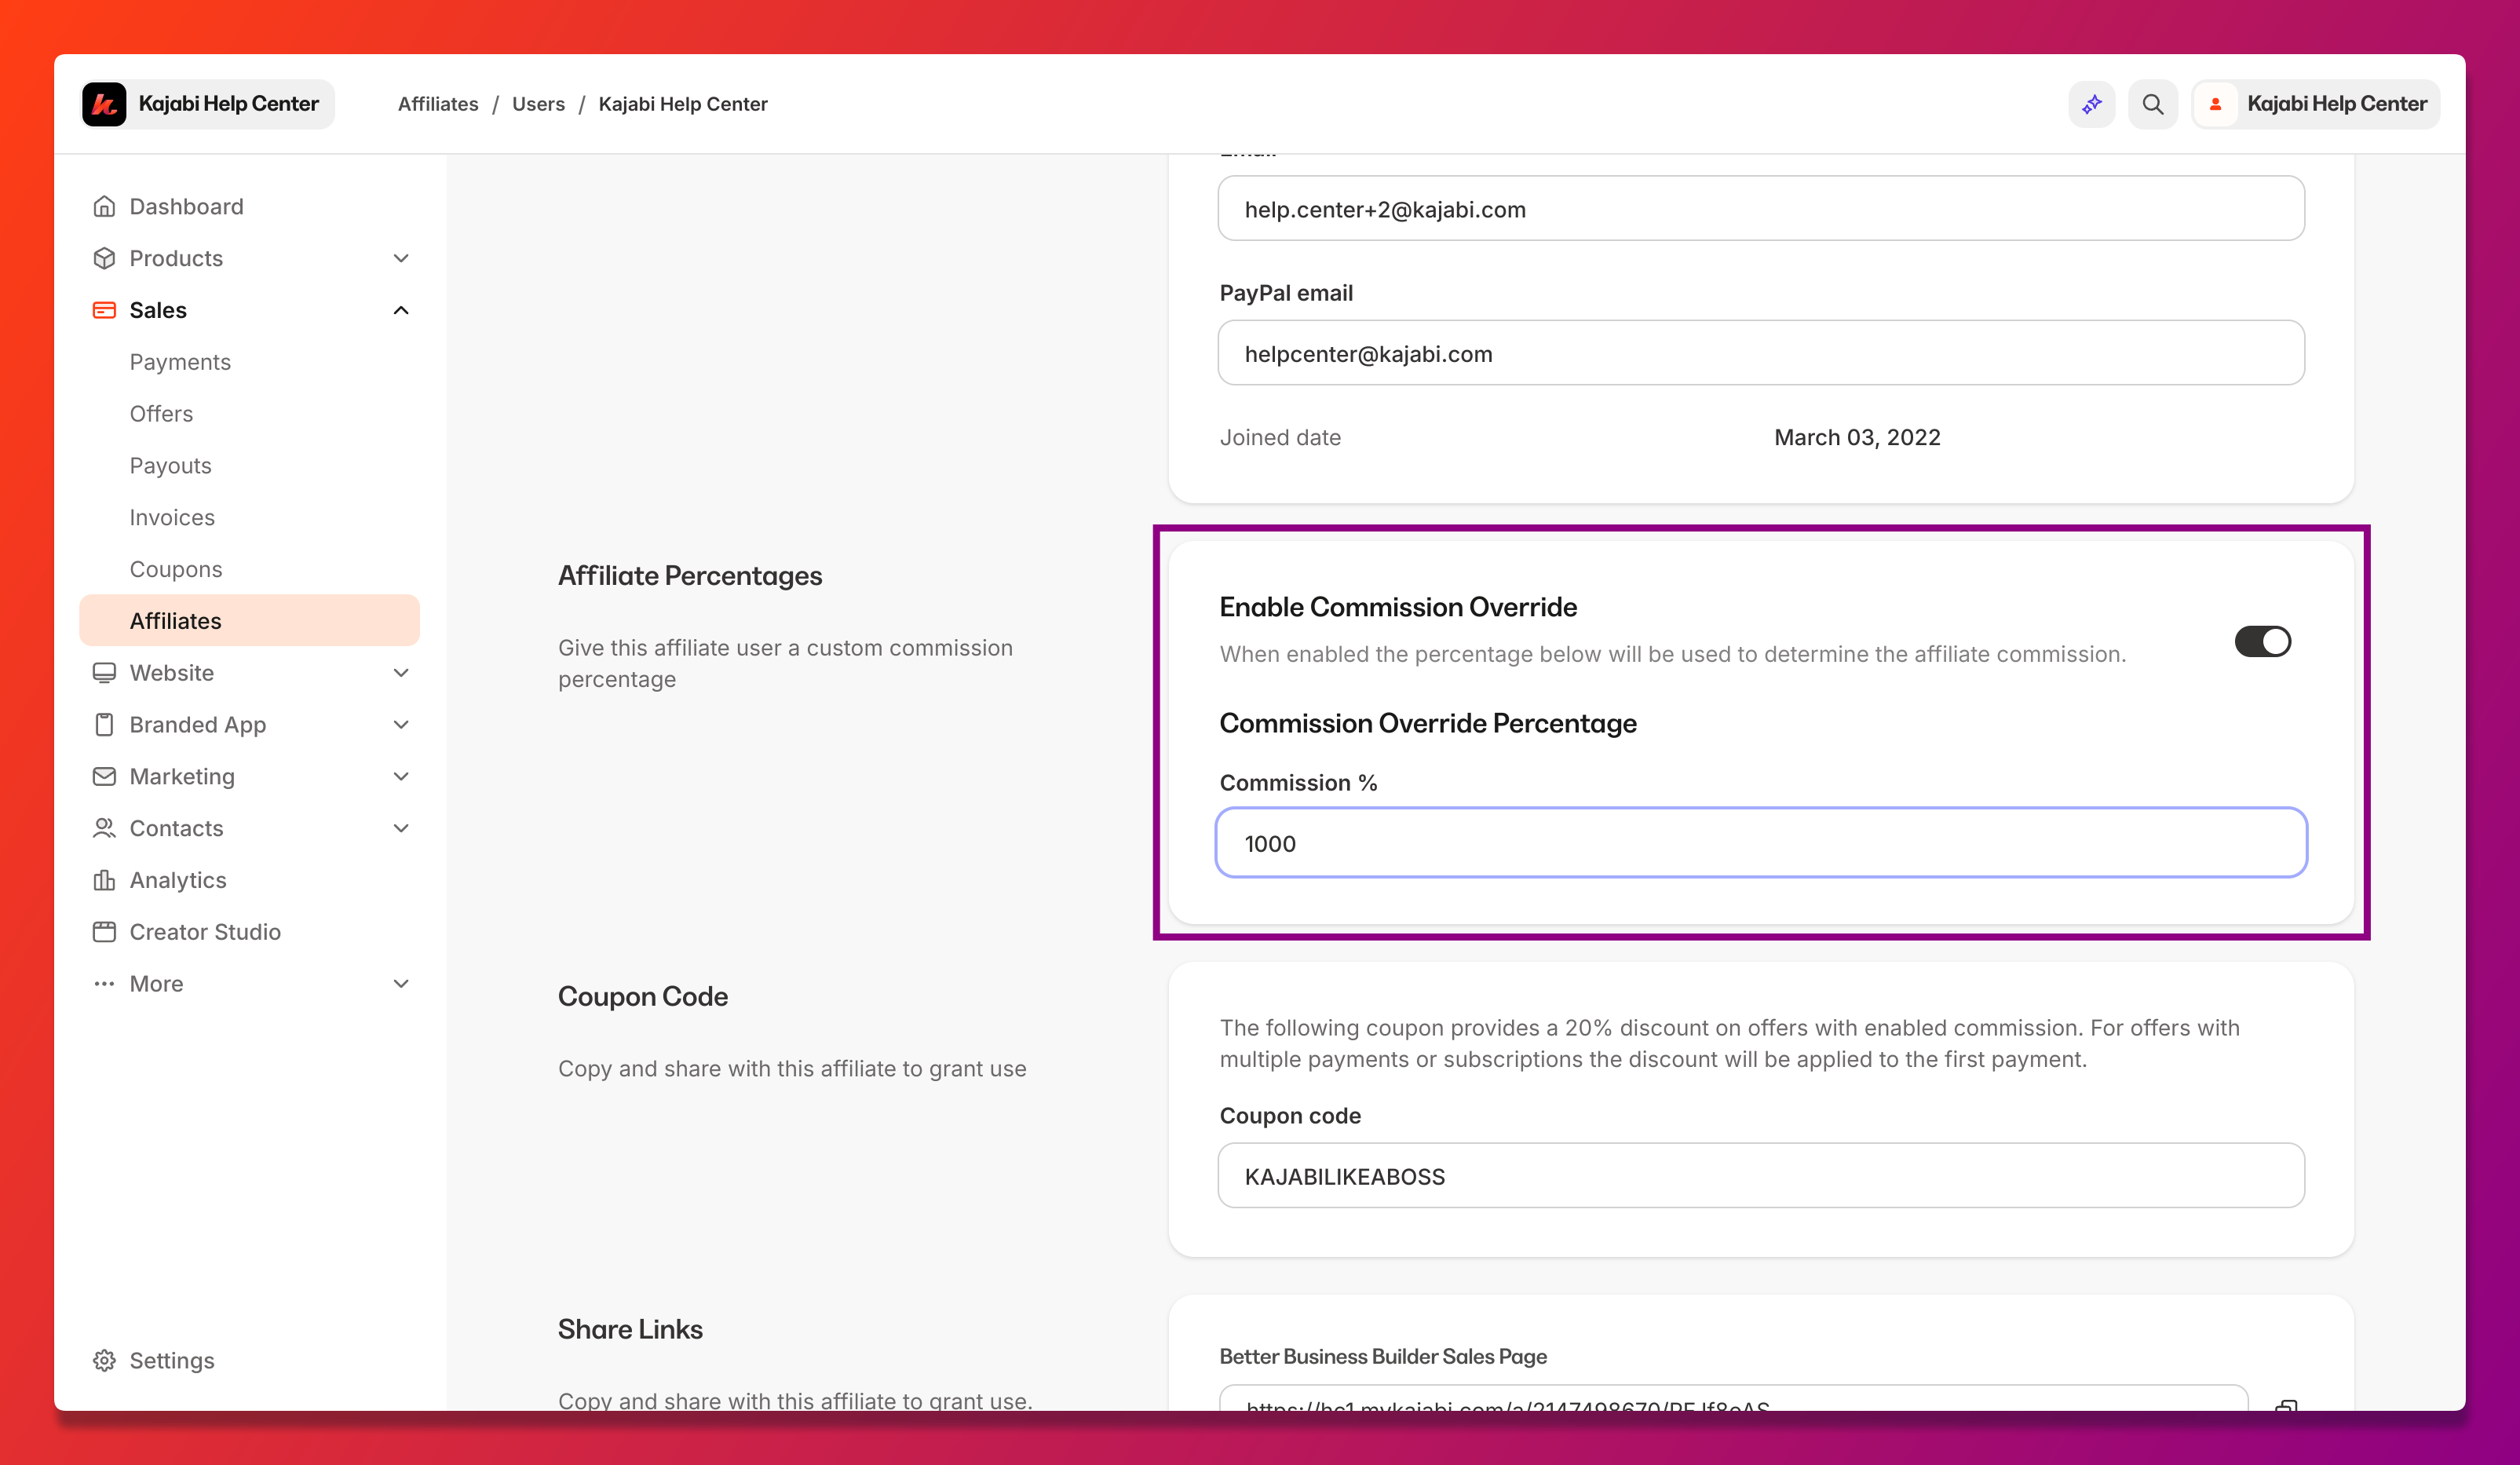The image size is (2520, 1465).
Task: Go to Users breadcrumb link
Action: click(x=538, y=104)
